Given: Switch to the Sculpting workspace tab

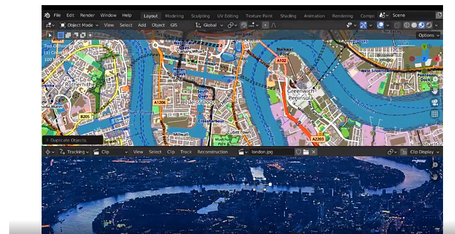Looking at the screenshot, I should click(200, 16).
